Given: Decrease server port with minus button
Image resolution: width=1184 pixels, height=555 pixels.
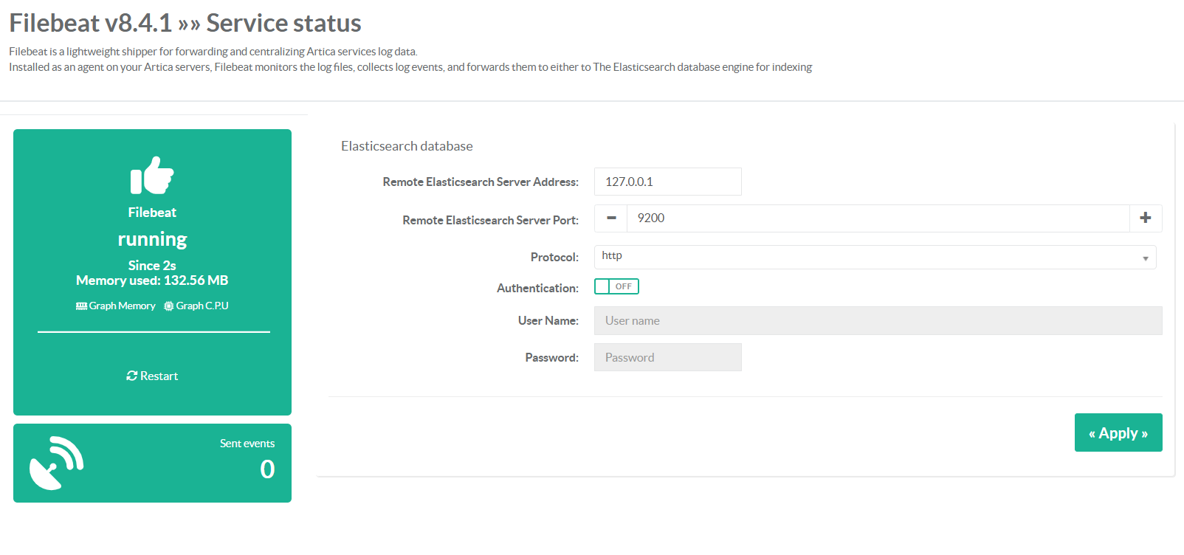Looking at the screenshot, I should (611, 218).
